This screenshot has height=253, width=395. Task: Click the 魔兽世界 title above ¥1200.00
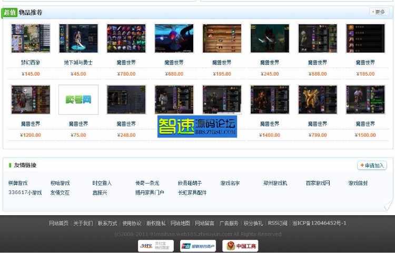(31, 124)
